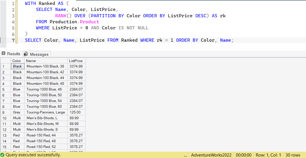Place cursor on RANK() in line 3
This screenshot has width=306, height=158.
click(63, 16)
